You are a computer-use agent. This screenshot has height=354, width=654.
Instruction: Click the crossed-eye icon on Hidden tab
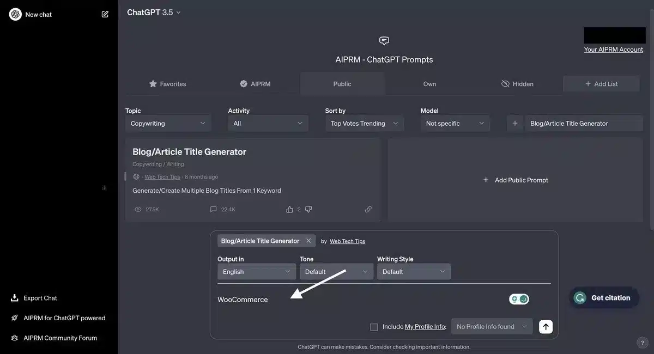[x=505, y=84]
